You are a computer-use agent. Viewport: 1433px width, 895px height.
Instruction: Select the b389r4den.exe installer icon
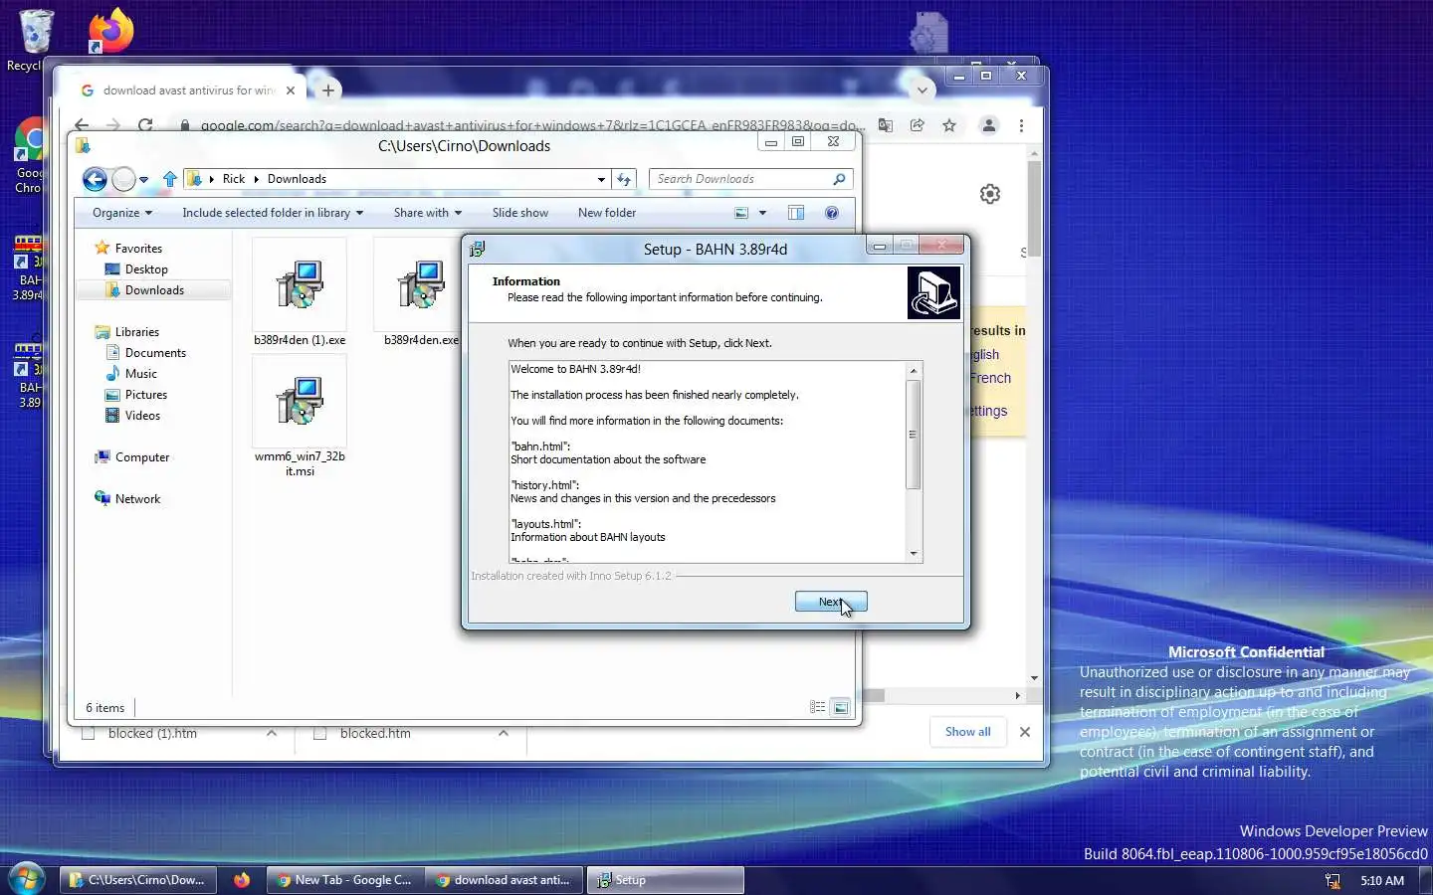420,285
